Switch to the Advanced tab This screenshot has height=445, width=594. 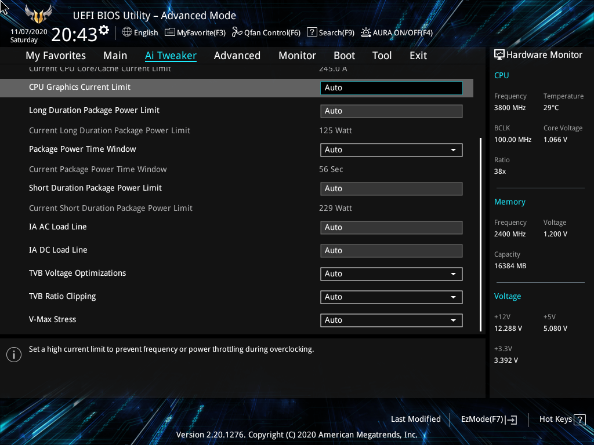pyautogui.click(x=237, y=56)
